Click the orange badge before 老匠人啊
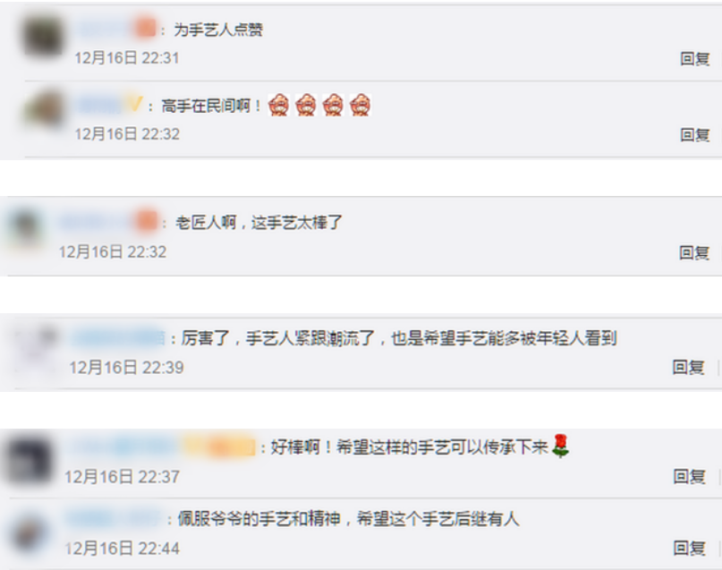Screen dimensions: 722x570 point(147,222)
